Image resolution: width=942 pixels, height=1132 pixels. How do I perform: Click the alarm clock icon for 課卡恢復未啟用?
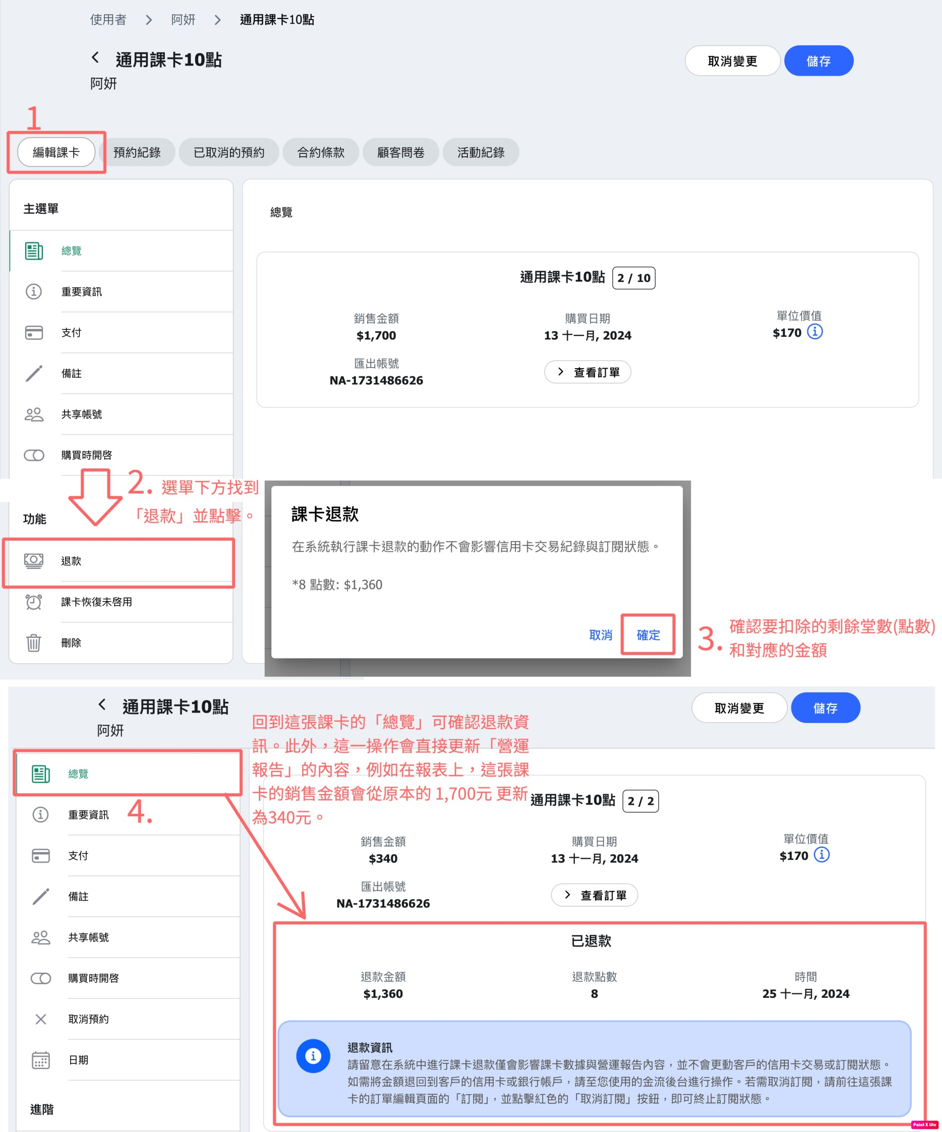[33, 602]
